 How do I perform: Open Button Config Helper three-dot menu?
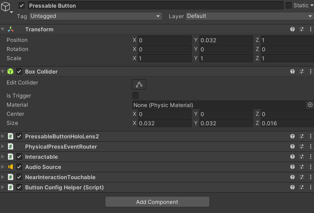(311, 187)
